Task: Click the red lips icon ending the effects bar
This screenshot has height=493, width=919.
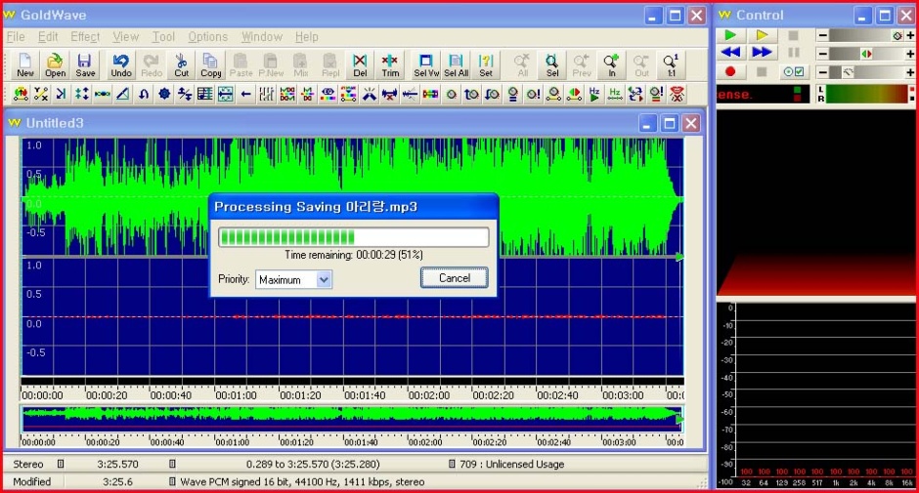Action: [x=677, y=94]
